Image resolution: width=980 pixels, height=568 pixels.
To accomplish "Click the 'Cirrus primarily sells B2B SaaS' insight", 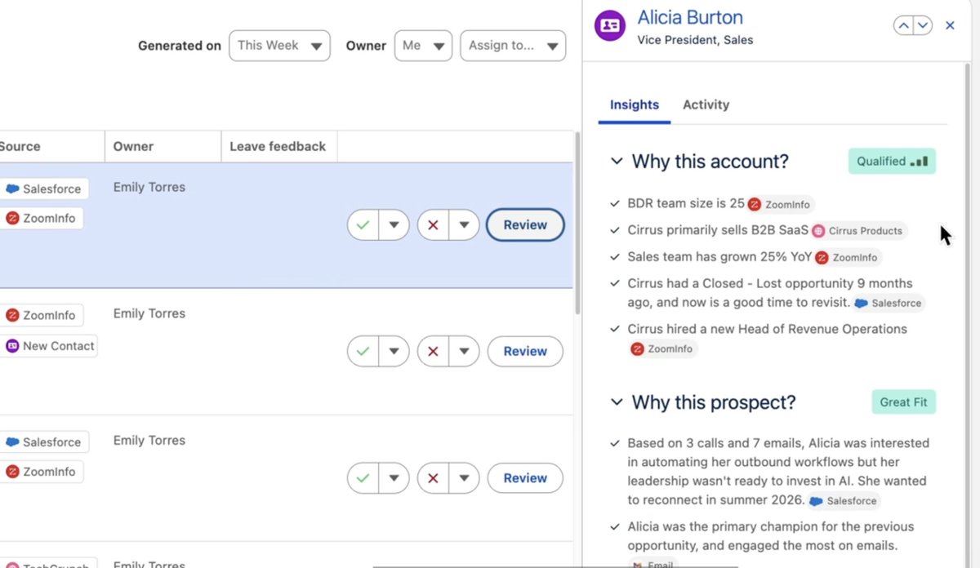I will pyautogui.click(x=718, y=230).
